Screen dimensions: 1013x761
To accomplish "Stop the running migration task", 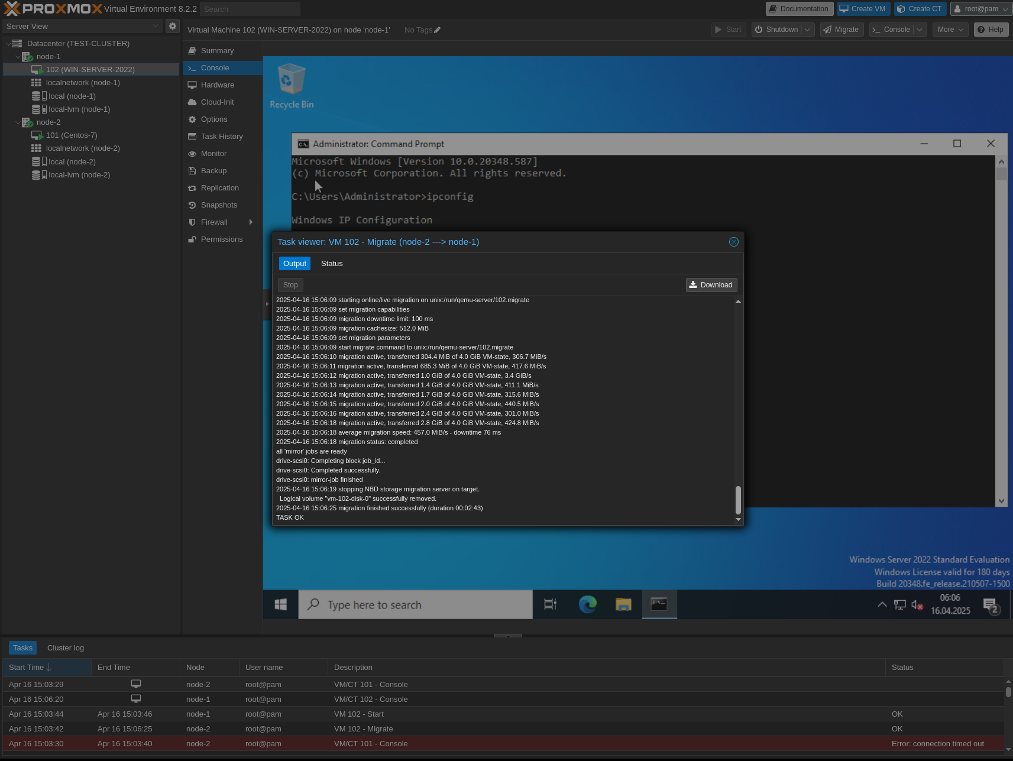I will 290,284.
